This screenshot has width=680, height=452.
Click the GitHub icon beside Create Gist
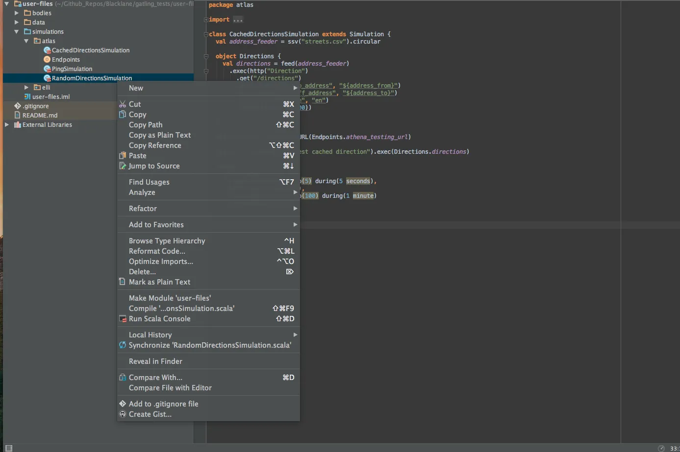pos(123,414)
